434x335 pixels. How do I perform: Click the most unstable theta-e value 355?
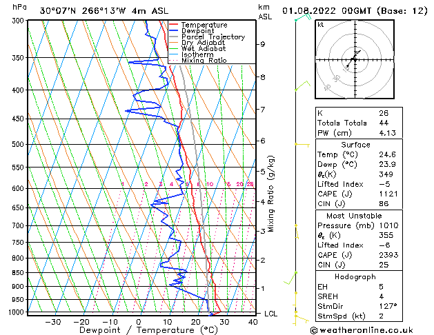click(x=386, y=236)
